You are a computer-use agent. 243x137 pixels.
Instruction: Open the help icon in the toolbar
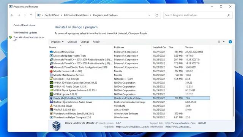230,42
